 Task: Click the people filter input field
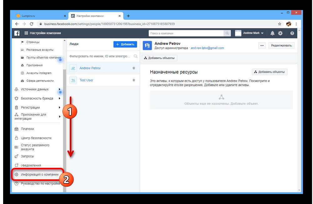pyautogui.click(x=100, y=56)
